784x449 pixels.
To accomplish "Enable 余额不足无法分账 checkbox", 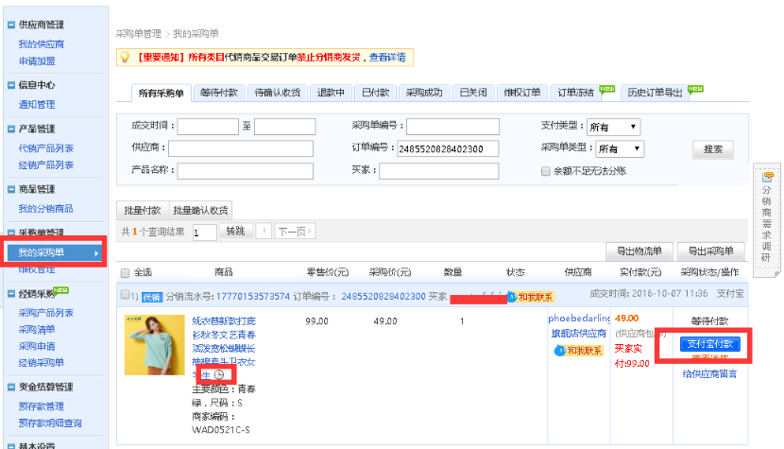I will click(x=545, y=171).
